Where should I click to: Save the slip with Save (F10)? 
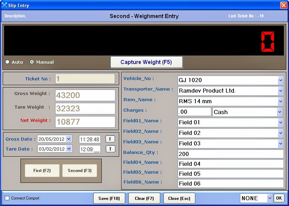click(109, 198)
